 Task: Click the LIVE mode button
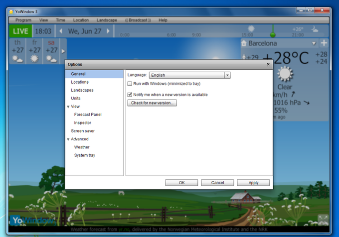20,31
